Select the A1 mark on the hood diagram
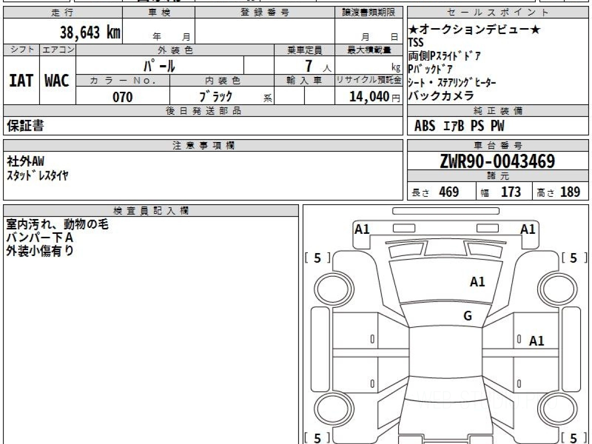Image resolution: width=592 pixels, height=444 pixels. [x=477, y=282]
